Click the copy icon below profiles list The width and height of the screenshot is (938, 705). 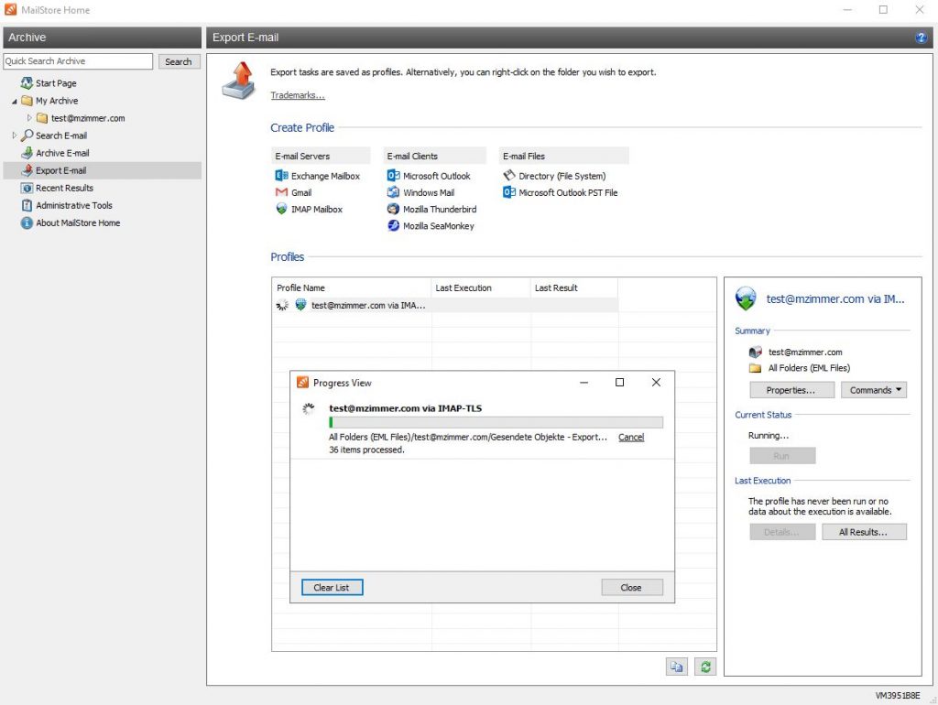point(676,667)
